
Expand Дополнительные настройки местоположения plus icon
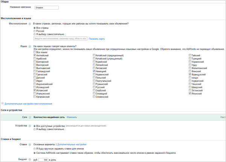(3, 103)
